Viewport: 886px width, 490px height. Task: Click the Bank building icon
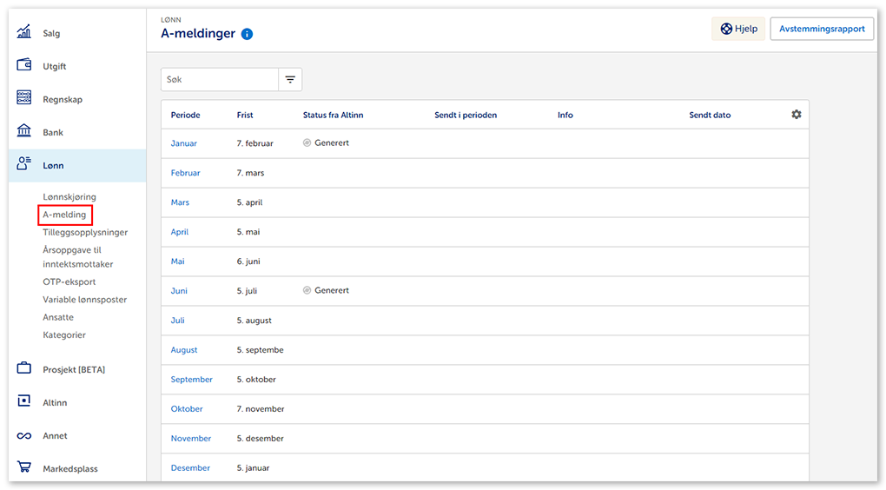[24, 132]
